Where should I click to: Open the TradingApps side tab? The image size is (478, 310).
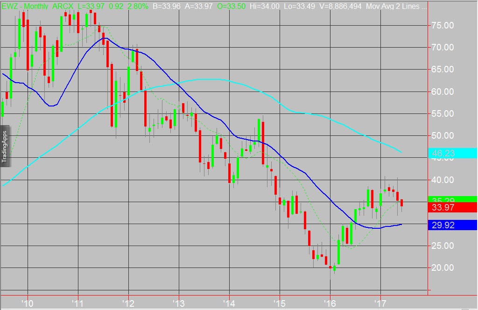5,146
